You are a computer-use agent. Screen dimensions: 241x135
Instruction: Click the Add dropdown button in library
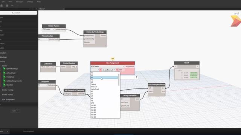pos(15,111)
